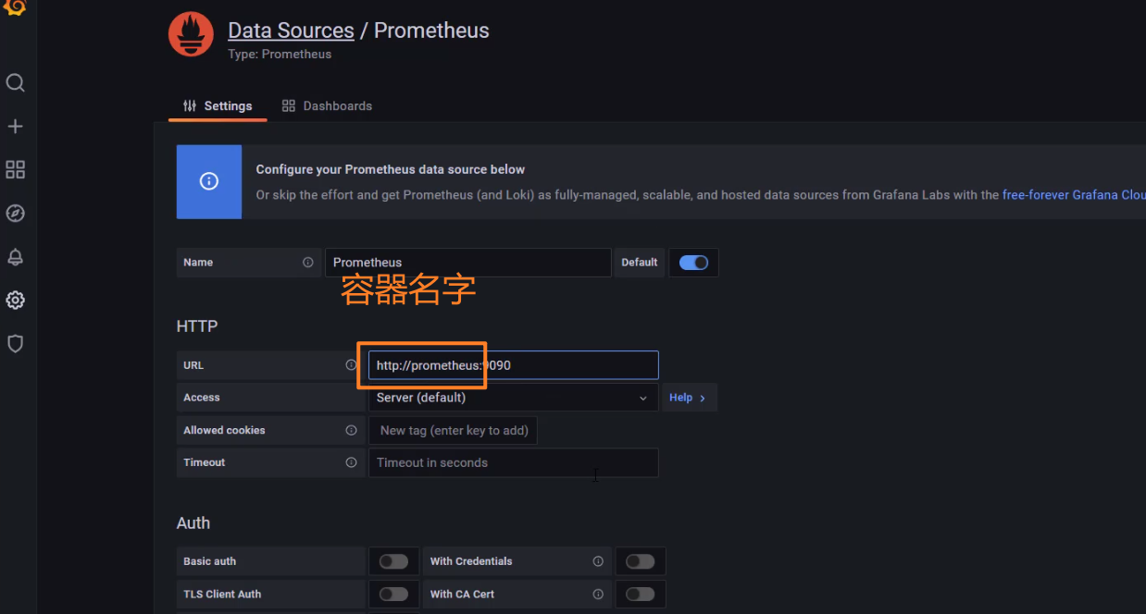This screenshot has width=1146, height=614.
Task: Toggle the Default data source switch
Action: (693, 263)
